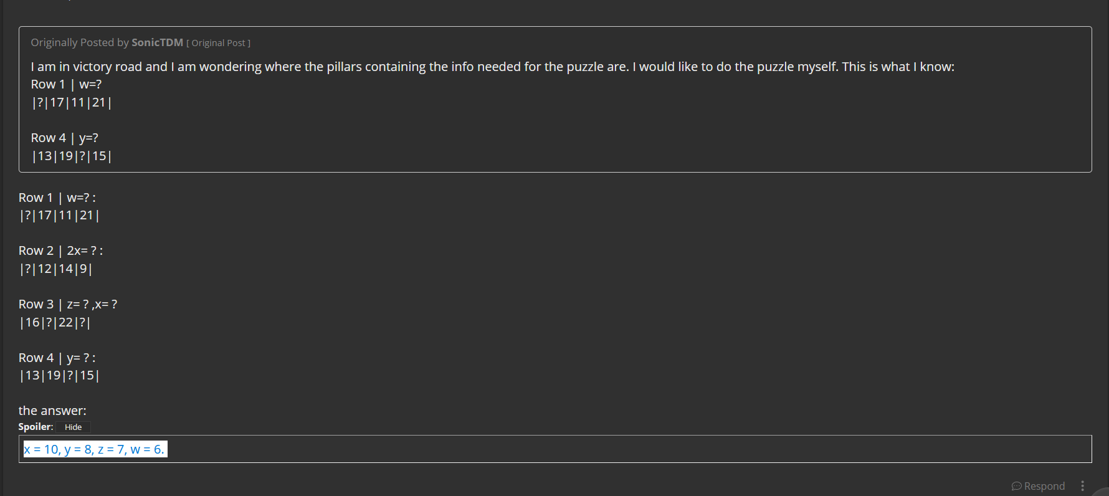
Task: Click the Respond text link
Action: tap(1044, 486)
